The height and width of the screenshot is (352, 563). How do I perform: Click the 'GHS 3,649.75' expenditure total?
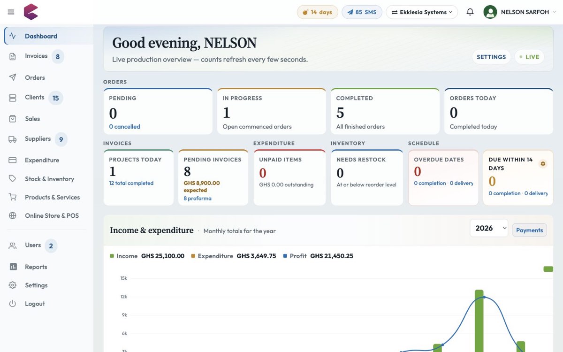point(257,256)
